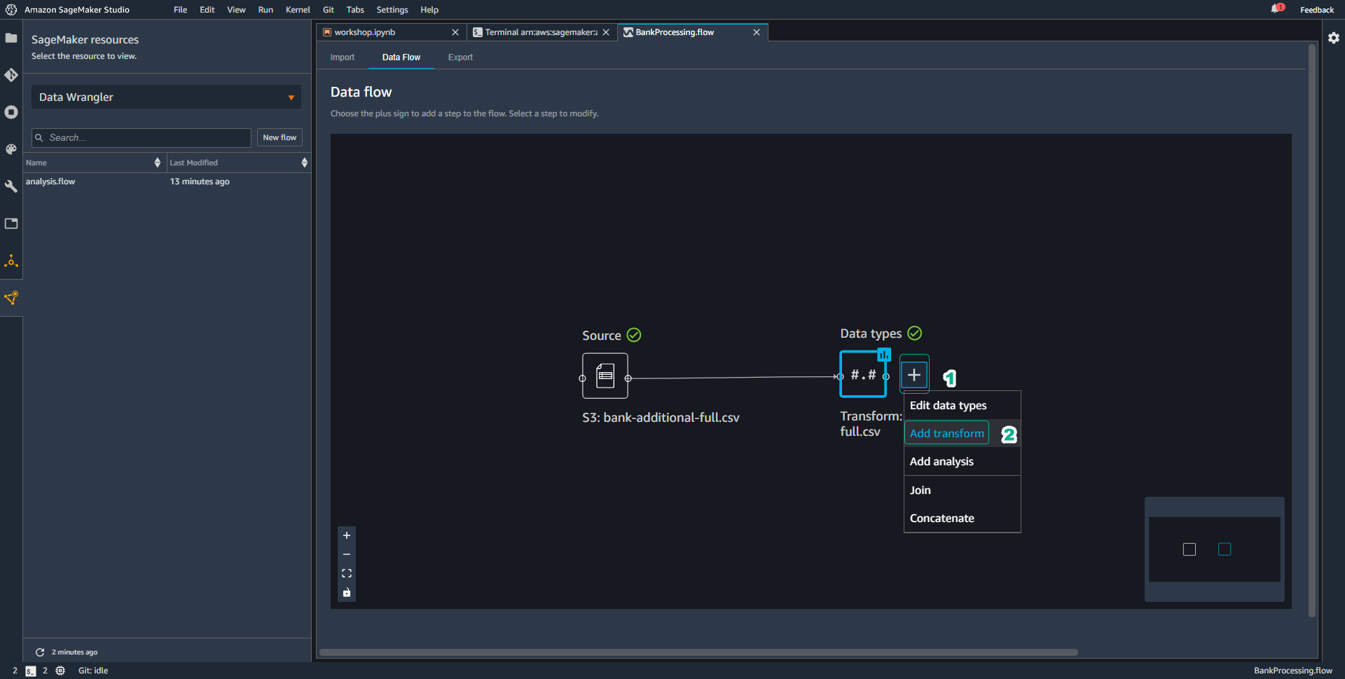Switch to the Export tab
The image size is (1345, 679).
460,57
